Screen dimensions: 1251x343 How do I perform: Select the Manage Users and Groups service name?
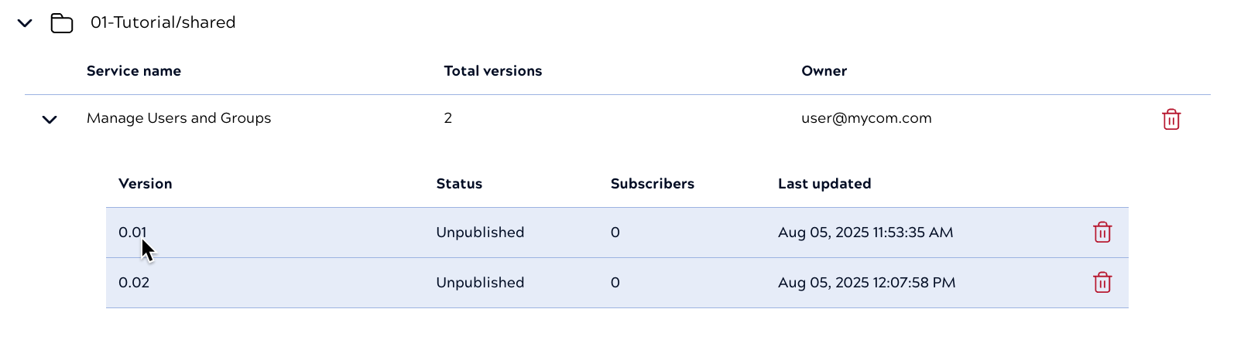coord(179,118)
